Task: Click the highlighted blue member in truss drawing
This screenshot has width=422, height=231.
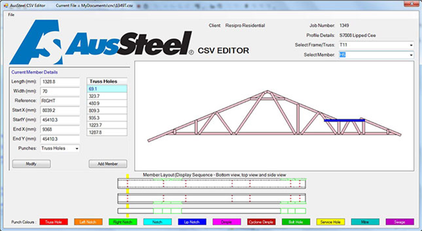Action: pyautogui.click(x=344, y=120)
